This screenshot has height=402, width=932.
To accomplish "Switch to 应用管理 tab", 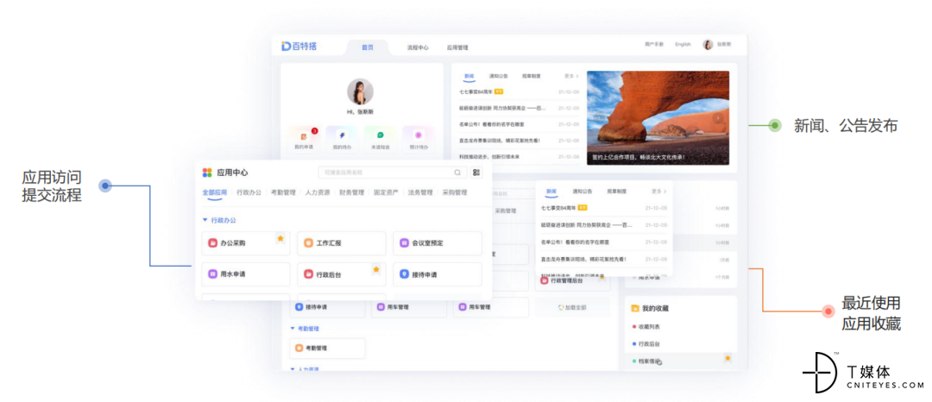I will pyautogui.click(x=457, y=47).
